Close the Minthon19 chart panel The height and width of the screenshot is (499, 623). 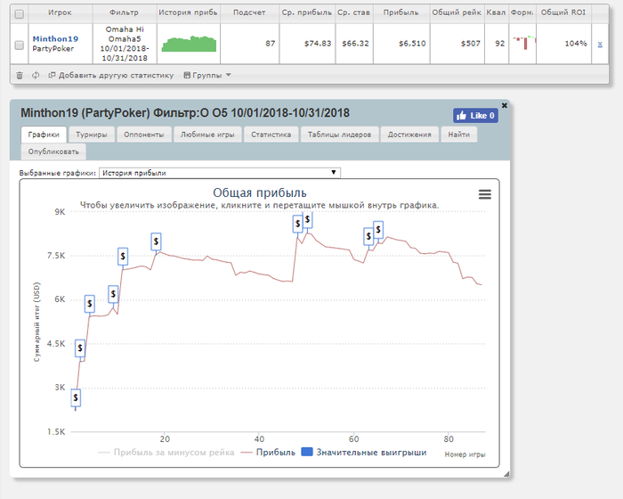point(505,105)
